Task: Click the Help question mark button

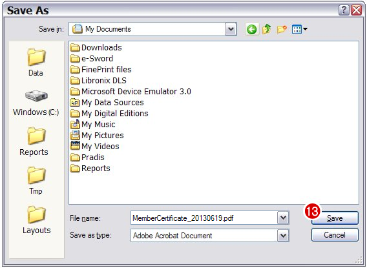Action: [344, 10]
